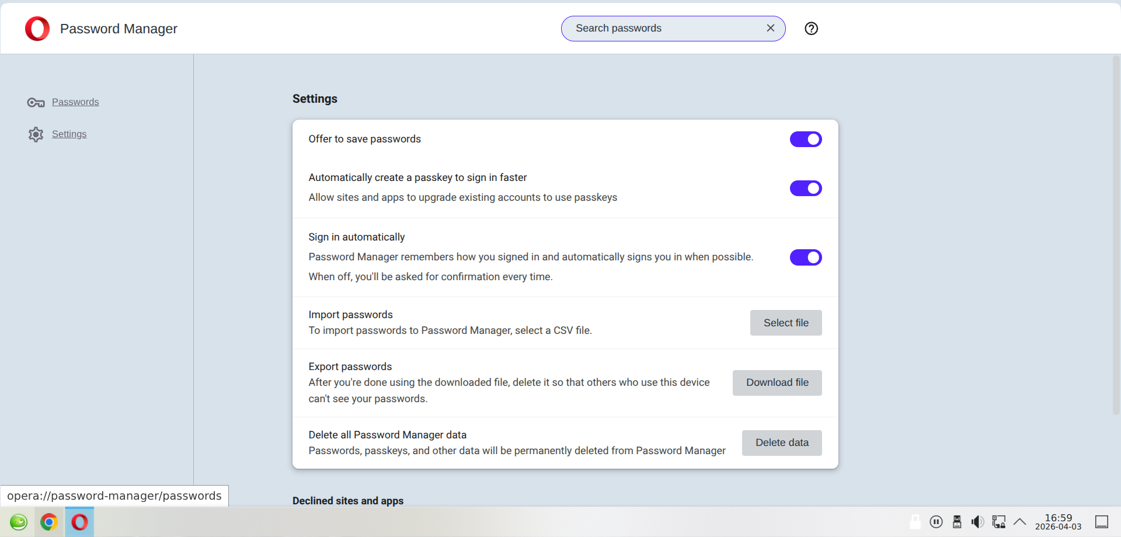
Task: Disable Offer to save passwords toggle
Action: [x=805, y=139]
